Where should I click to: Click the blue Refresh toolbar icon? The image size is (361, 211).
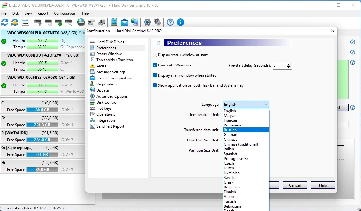pyautogui.click(x=5, y=22)
